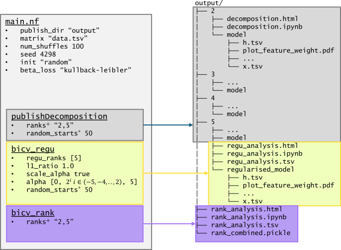Select the model folder under folder 5
Viewport: 341px width, 250px height.
pyautogui.click(x=237, y=138)
